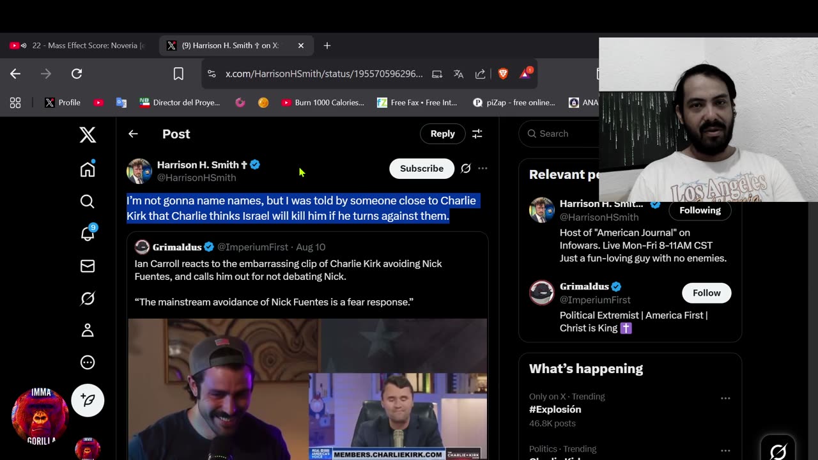
Task: Open Notifications bell with 9 badge
Action: point(88,233)
